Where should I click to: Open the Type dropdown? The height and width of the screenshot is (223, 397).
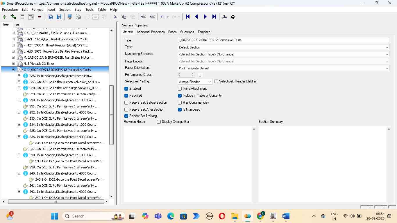click(x=283, y=47)
